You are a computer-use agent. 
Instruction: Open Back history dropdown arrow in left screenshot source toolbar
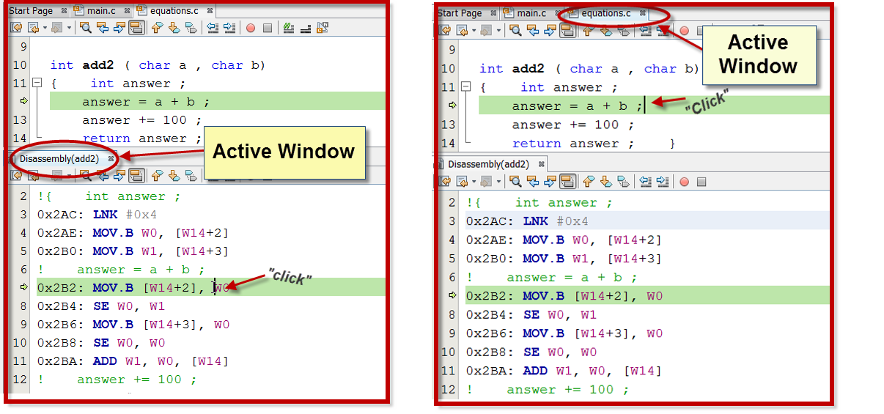click(x=45, y=28)
